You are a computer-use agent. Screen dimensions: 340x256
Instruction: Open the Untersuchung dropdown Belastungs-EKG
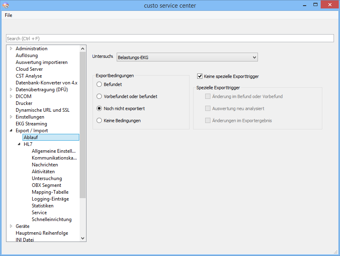(x=187, y=57)
